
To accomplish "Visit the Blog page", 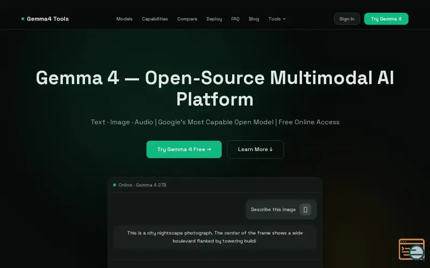I will tap(254, 19).
